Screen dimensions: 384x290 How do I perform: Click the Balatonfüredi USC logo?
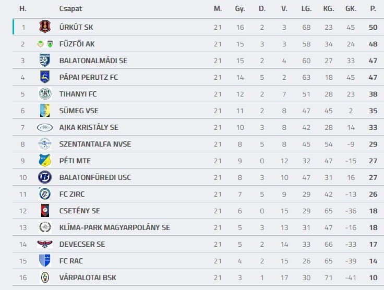click(45, 177)
